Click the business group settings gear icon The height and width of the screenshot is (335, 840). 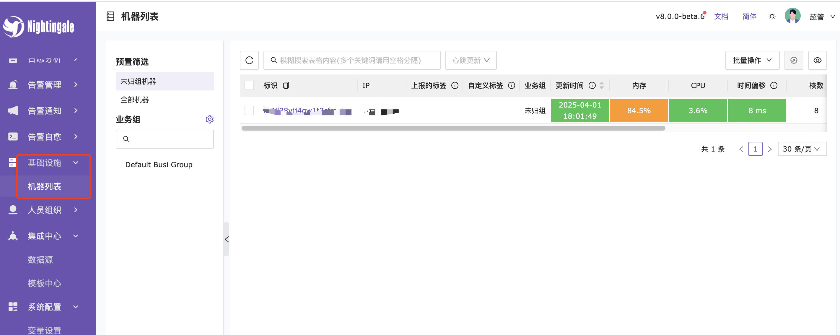(209, 119)
